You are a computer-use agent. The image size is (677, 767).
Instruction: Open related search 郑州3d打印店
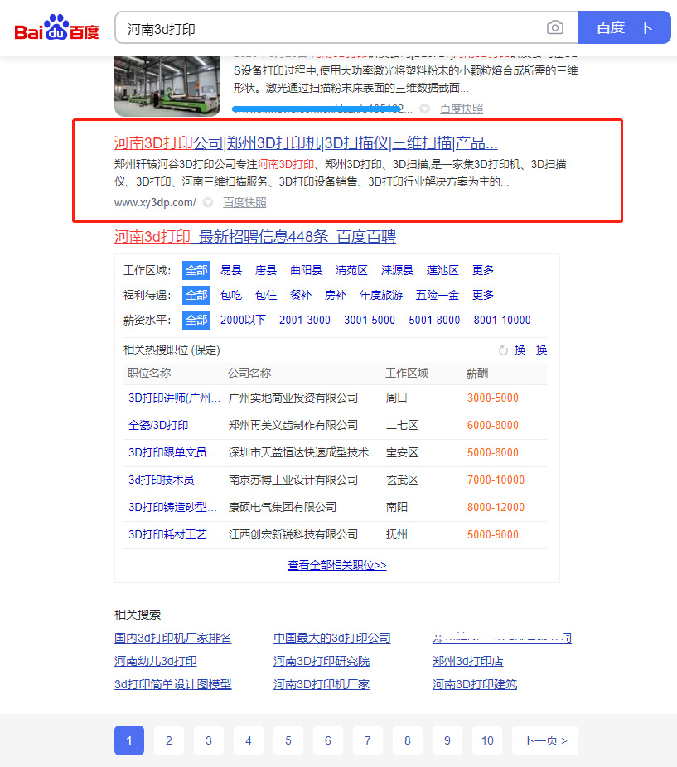[x=467, y=661]
